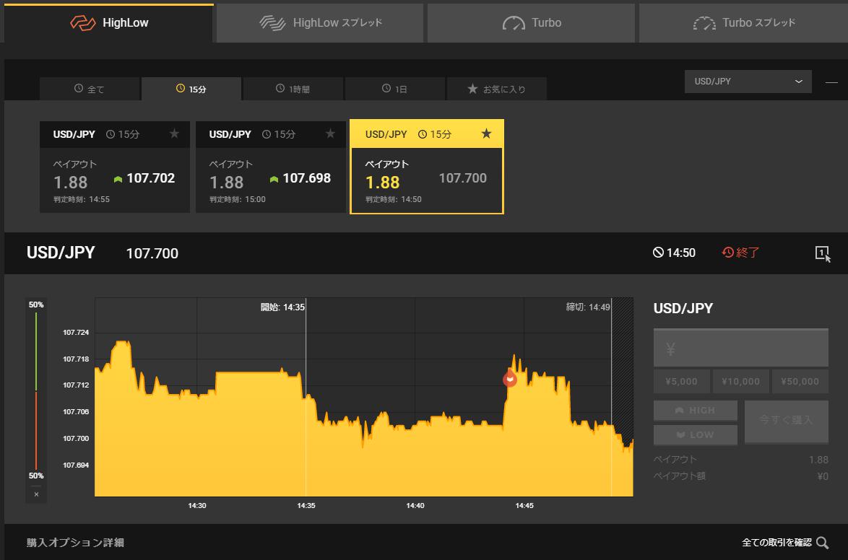
Task: Select highlighted USD/JPY card expiring 14:50
Action: pyautogui.click(x=427, y=167)
